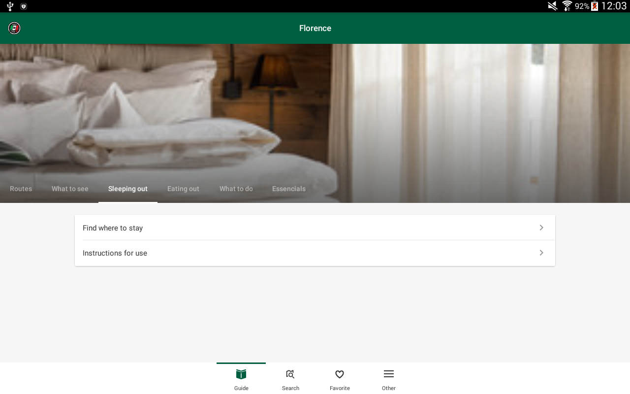Open the Other hamburger menu icon
The width and height of the screenshot is (630, 394).
tap(389, 374)
